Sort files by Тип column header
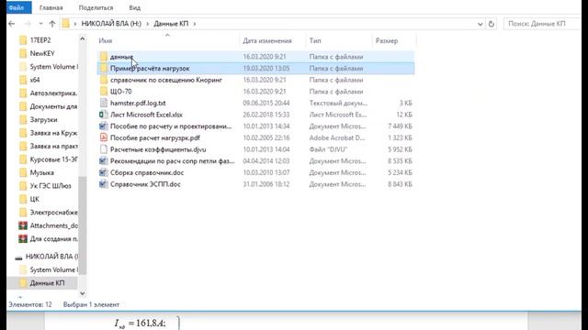Screen dimensions: 588x330 (315, 40)
